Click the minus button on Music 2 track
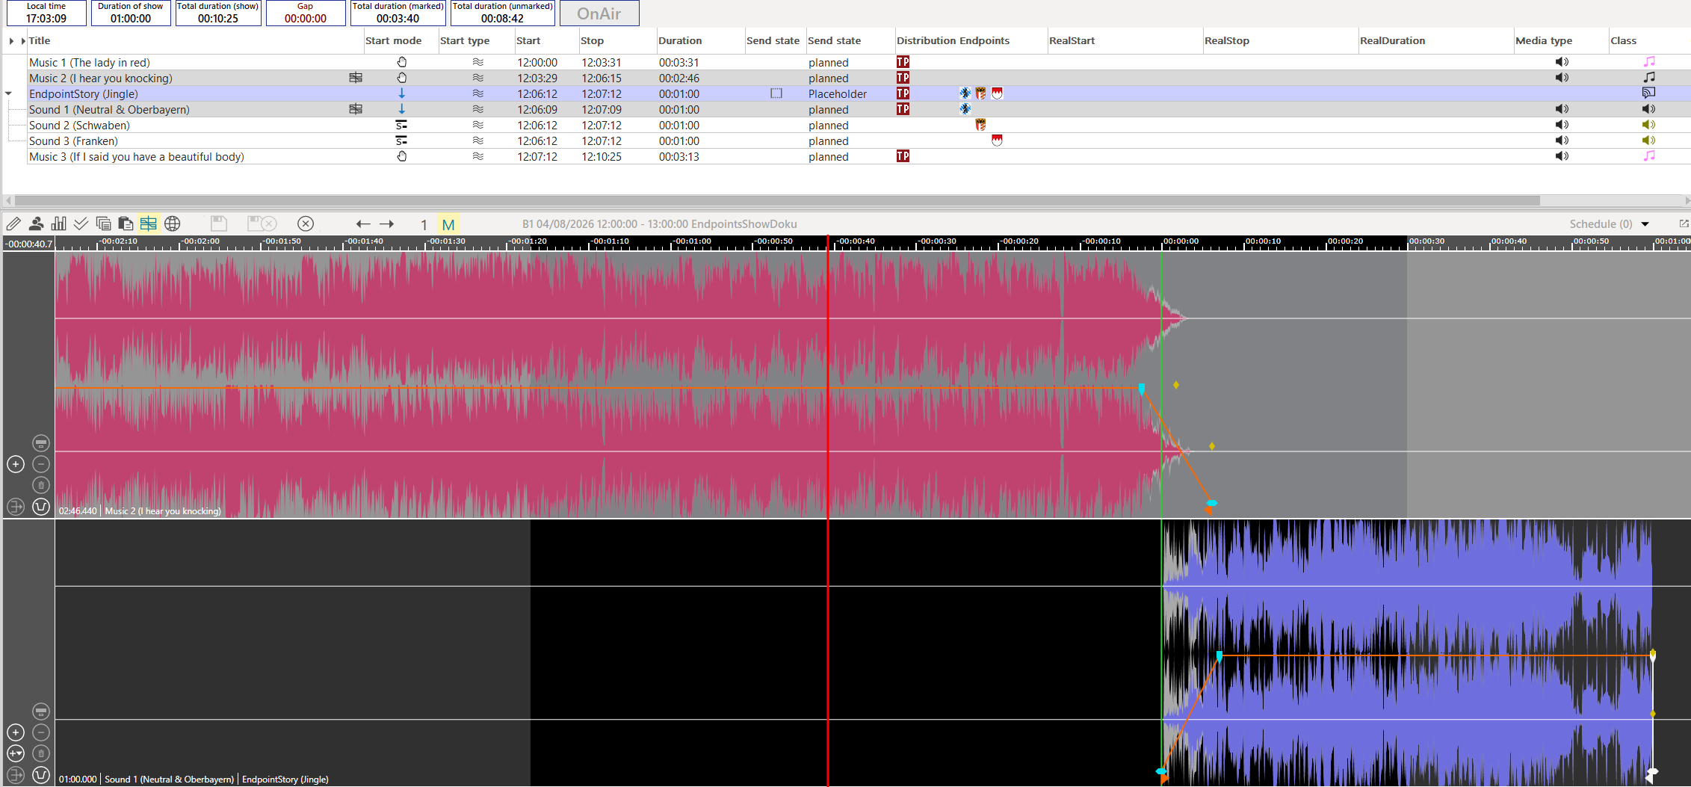Viewport: 1691px width, 787px height. click(x=41, y=464)
